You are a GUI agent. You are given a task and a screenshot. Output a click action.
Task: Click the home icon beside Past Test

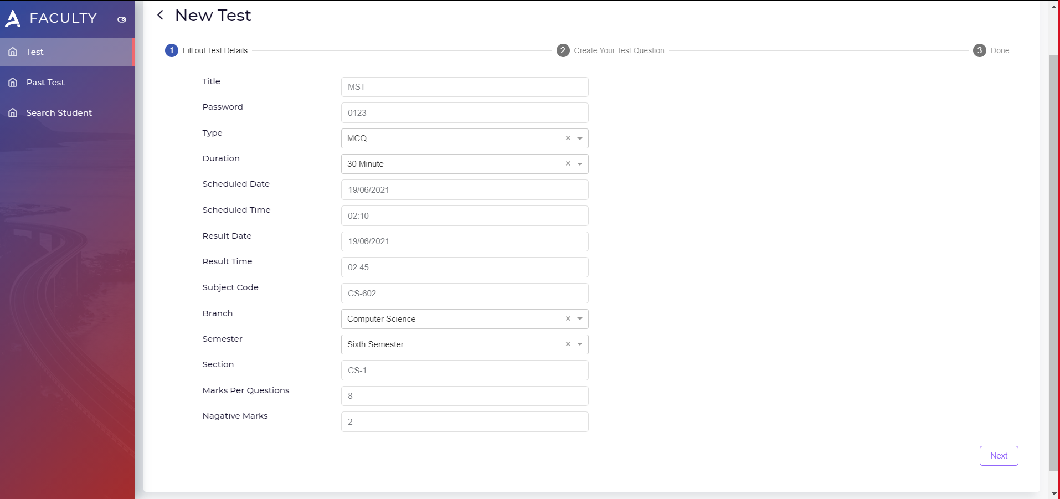tap(13, 83)
